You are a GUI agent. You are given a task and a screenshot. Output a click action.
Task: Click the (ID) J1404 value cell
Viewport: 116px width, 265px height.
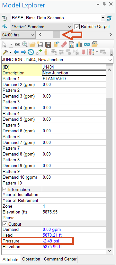[x=74, y=67]
